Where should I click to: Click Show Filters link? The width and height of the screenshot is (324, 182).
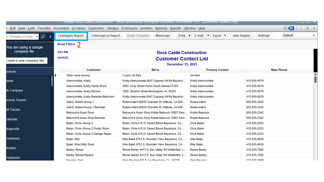(x=66, y=44)
